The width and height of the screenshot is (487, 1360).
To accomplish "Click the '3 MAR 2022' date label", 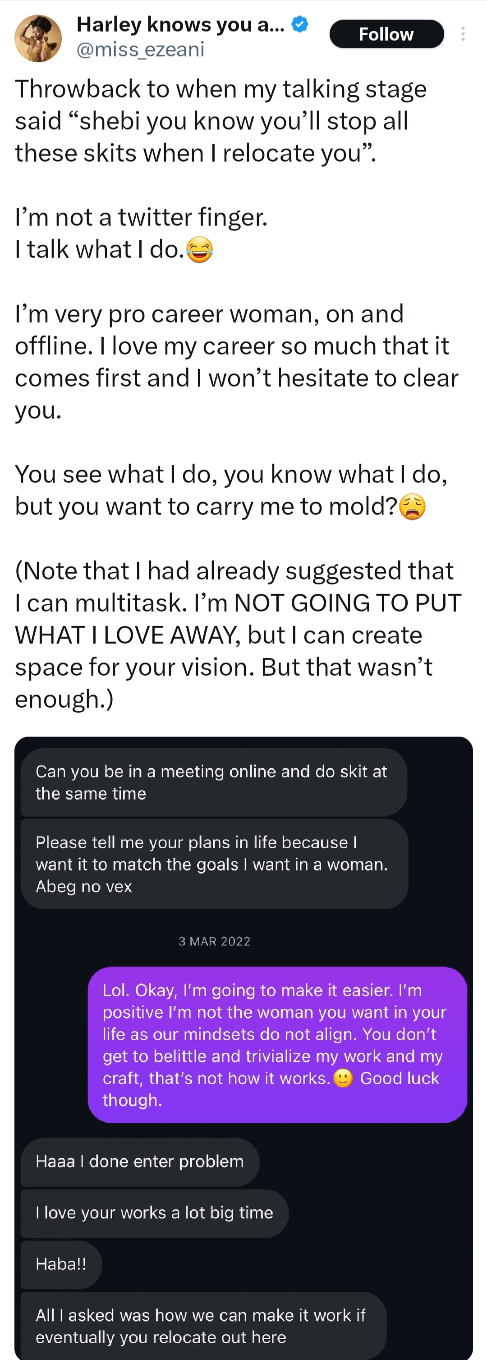I will [x=214, y=941].
